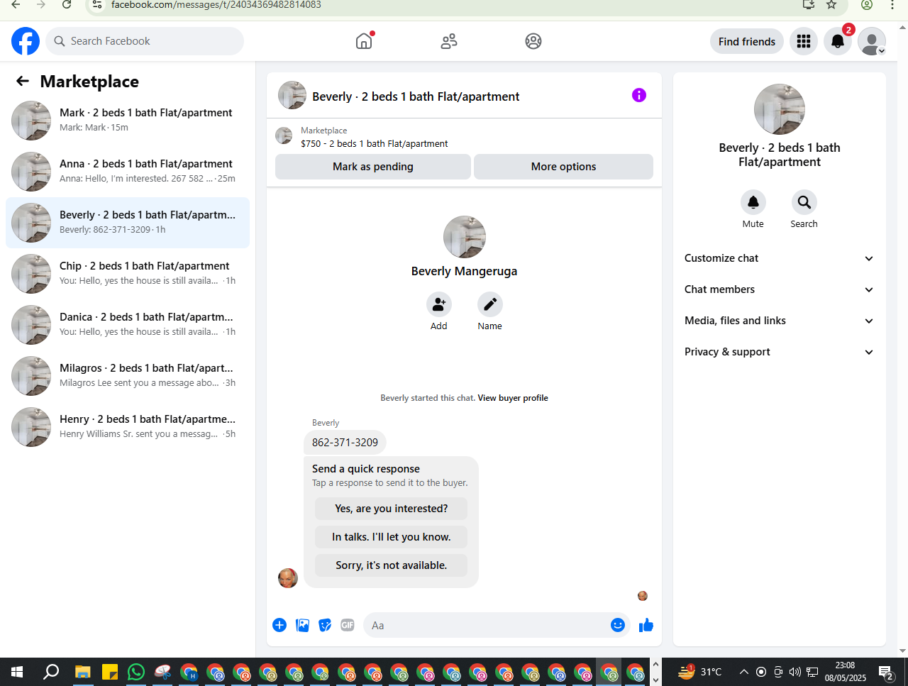Screen dimensions: 908x686
Task: Focus the Search Facebook field
Action: click(x=145, y=41)
